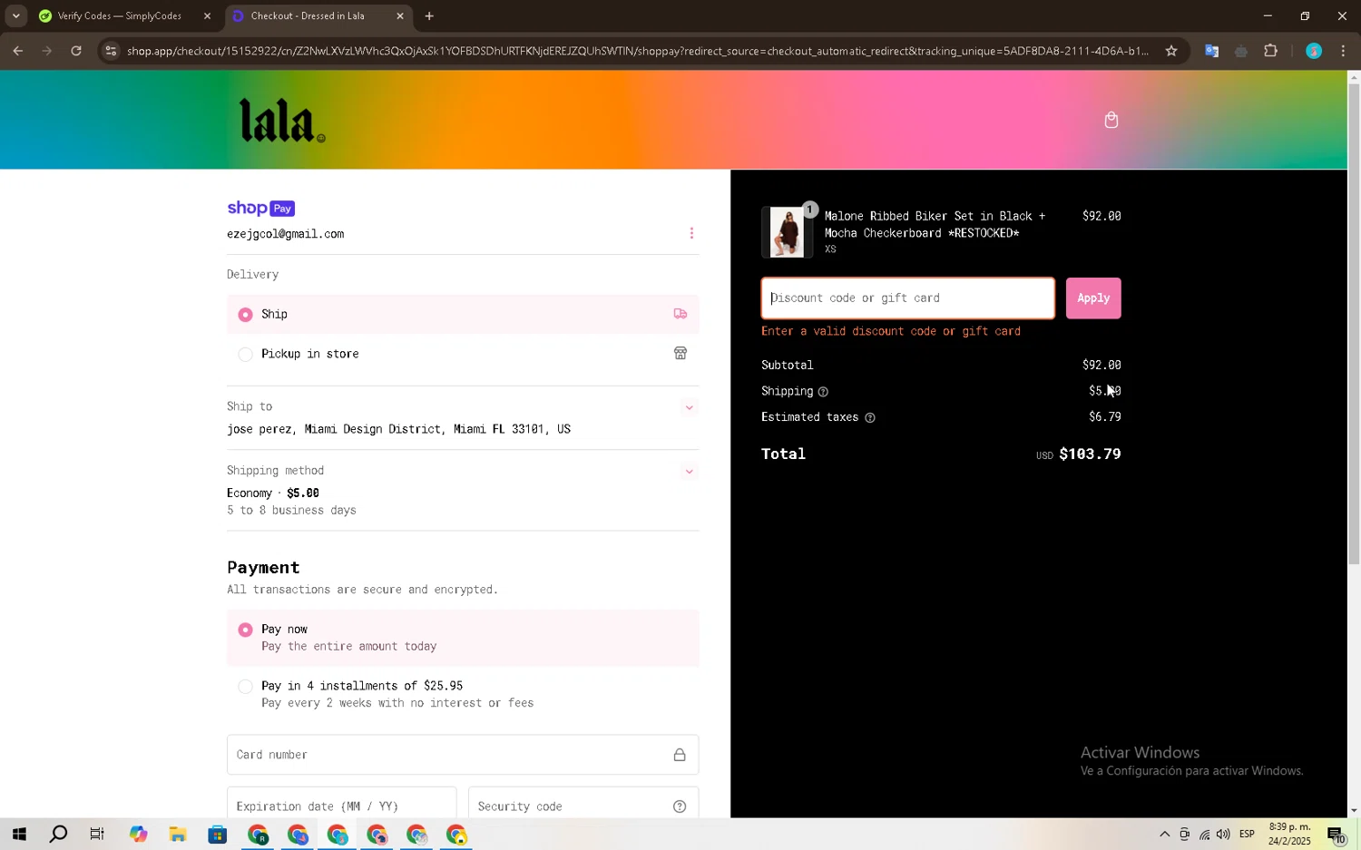
Task: View site information icon in address bar
Action: point(111,51)
